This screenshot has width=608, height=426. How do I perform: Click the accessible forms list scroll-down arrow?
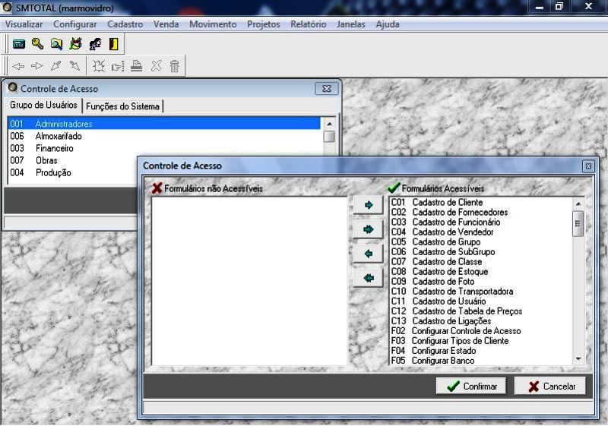(578, 359)
